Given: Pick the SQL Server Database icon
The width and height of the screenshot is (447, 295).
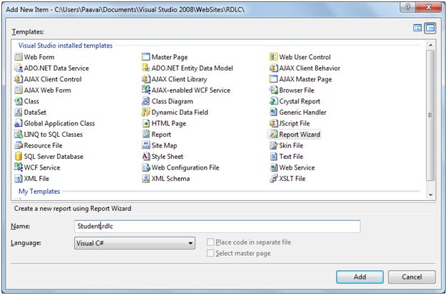Looking at the screenshot, I should click(x=19, y=157).
